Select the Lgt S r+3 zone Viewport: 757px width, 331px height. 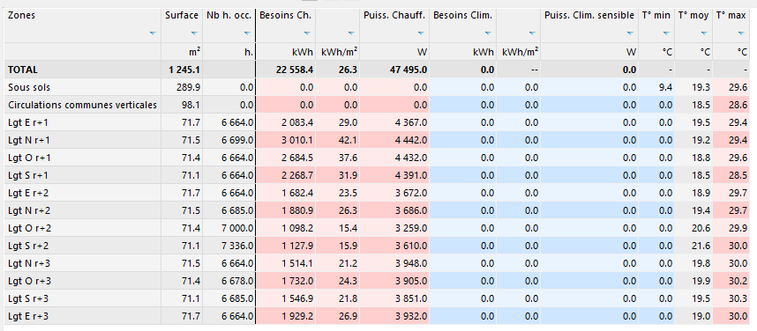(28, 298)
